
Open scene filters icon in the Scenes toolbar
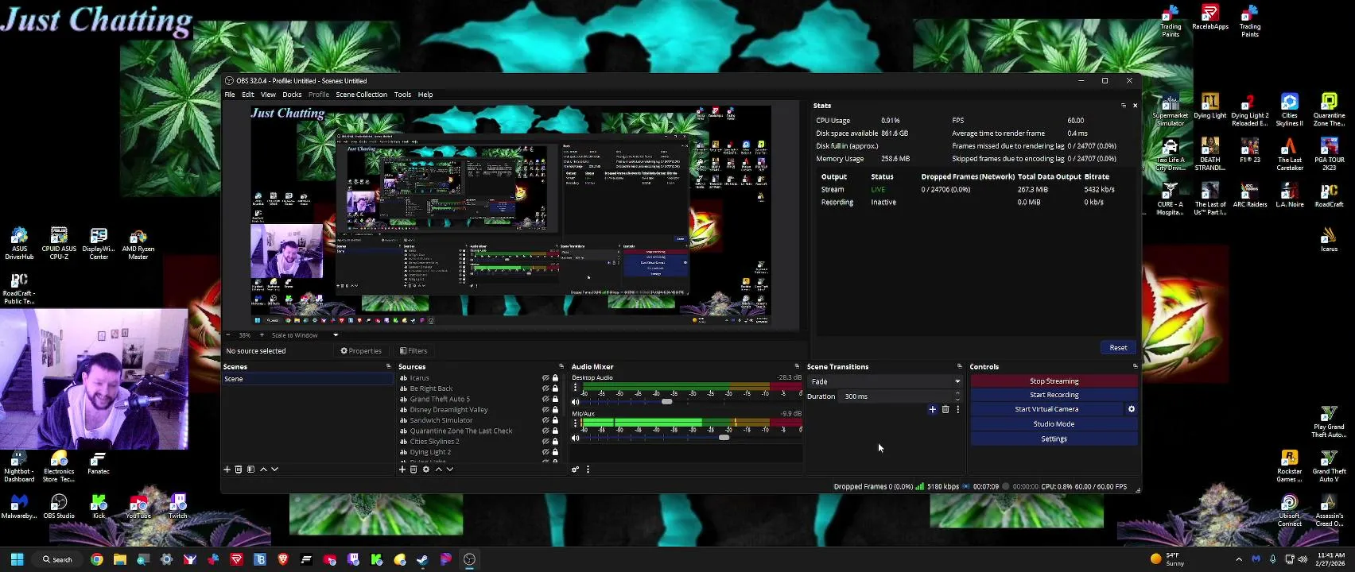coord(250,470)
